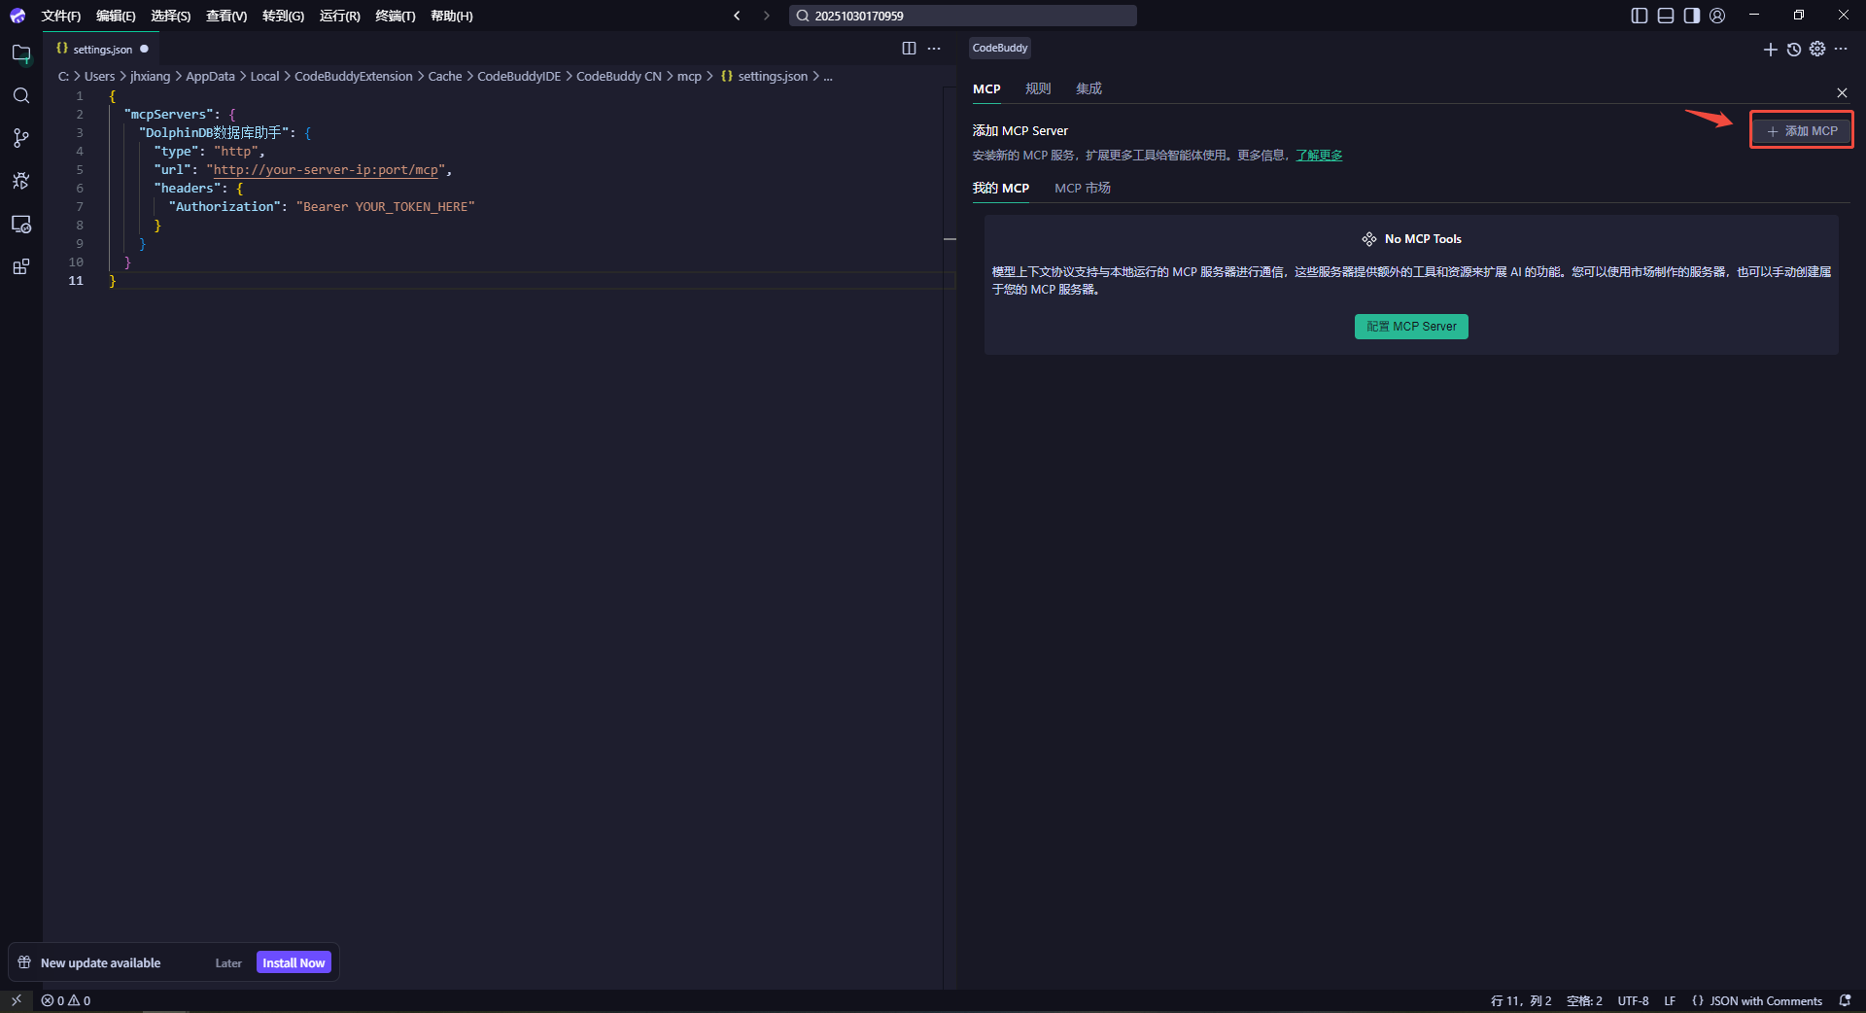
Task: Click the split editor icon
Action: click(x=909, y=49)
